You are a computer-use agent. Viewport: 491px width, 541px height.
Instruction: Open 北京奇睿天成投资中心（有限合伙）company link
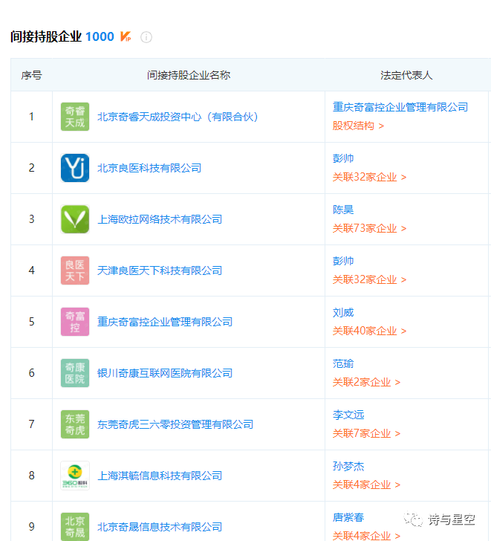178,117
